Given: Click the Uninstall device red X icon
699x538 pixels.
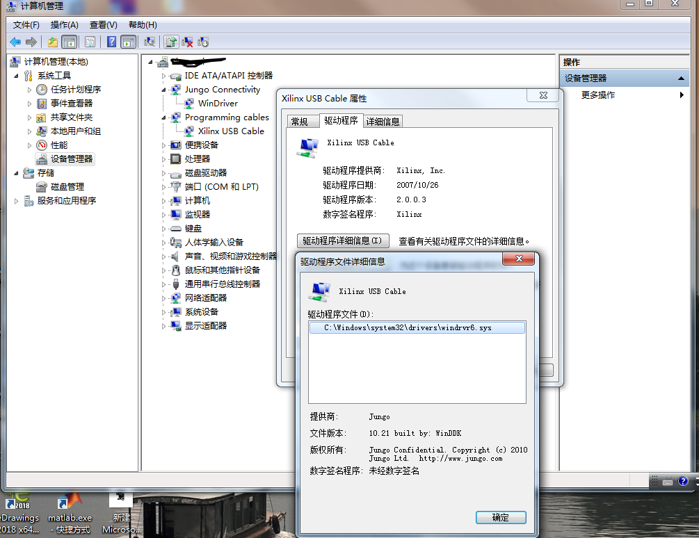Looking at the screenshot, I should 187,42.
